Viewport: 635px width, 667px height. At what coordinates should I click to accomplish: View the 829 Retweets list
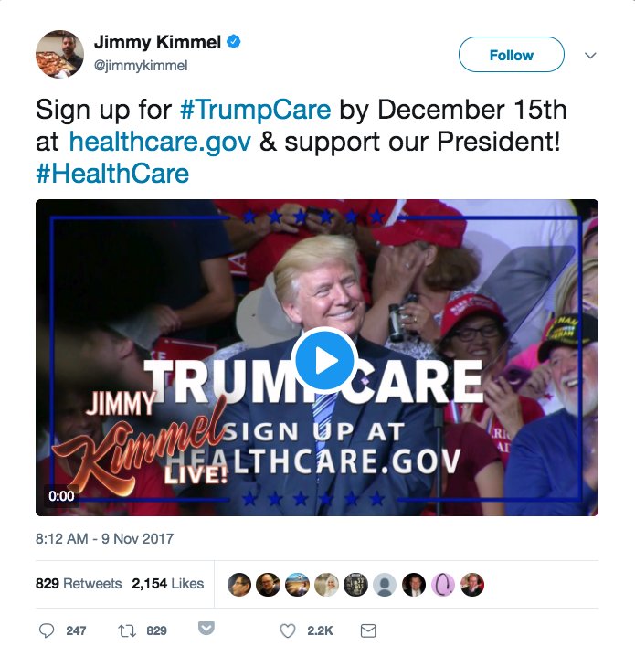(x=79, y=584)
